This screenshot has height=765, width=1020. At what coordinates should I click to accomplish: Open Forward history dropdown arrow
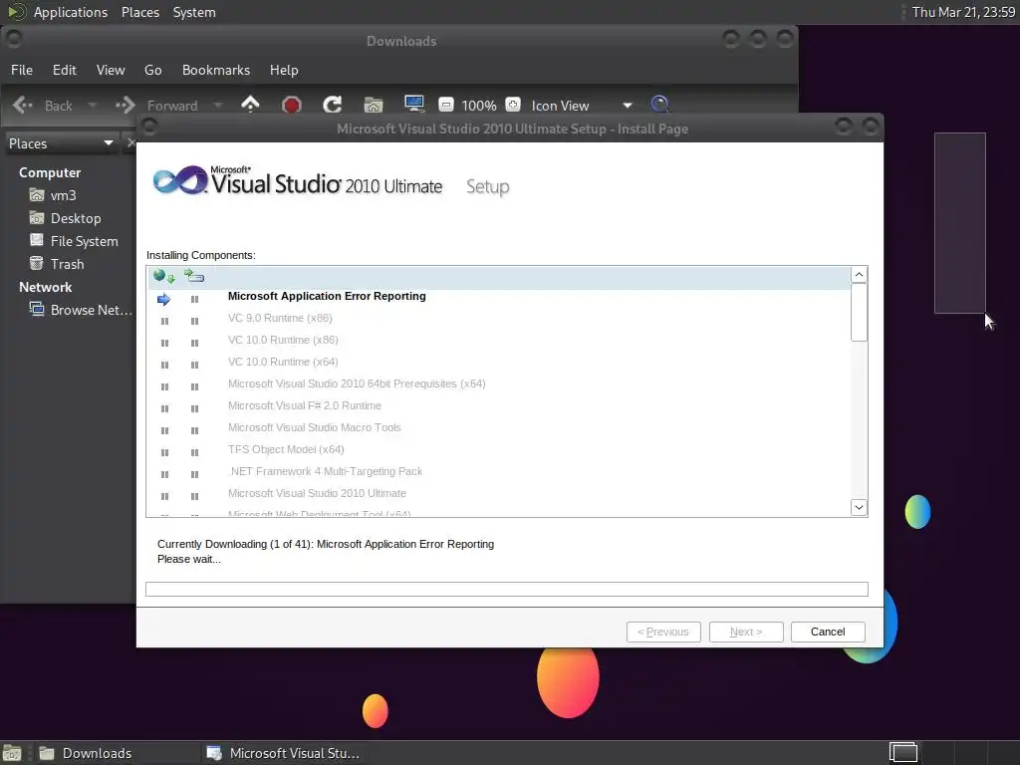[x=218, y=105]
